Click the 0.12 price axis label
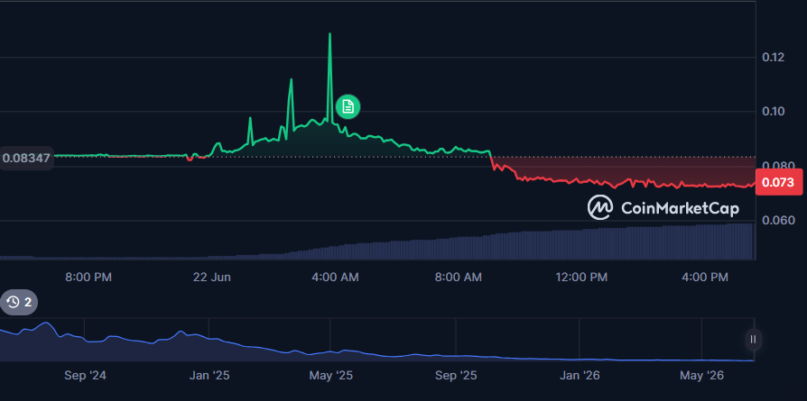807x401 pixels. 773,57
